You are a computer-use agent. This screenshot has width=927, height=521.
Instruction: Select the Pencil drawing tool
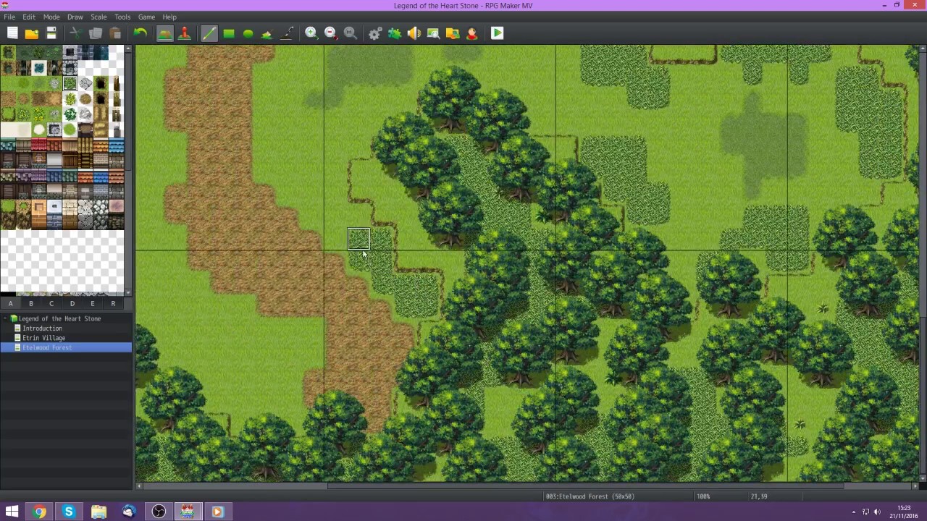click(x=209, y=33)
